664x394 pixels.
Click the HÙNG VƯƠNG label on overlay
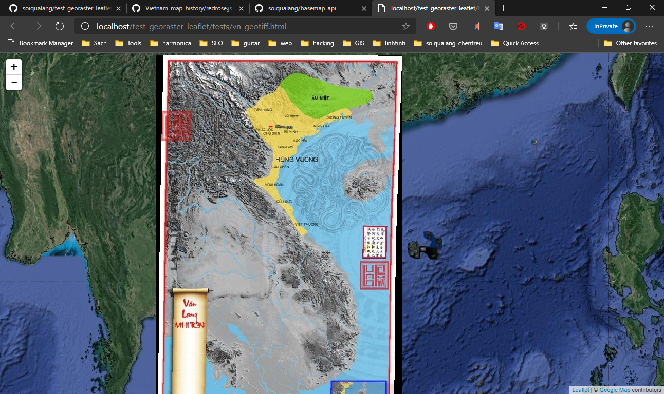click(297, 160)
